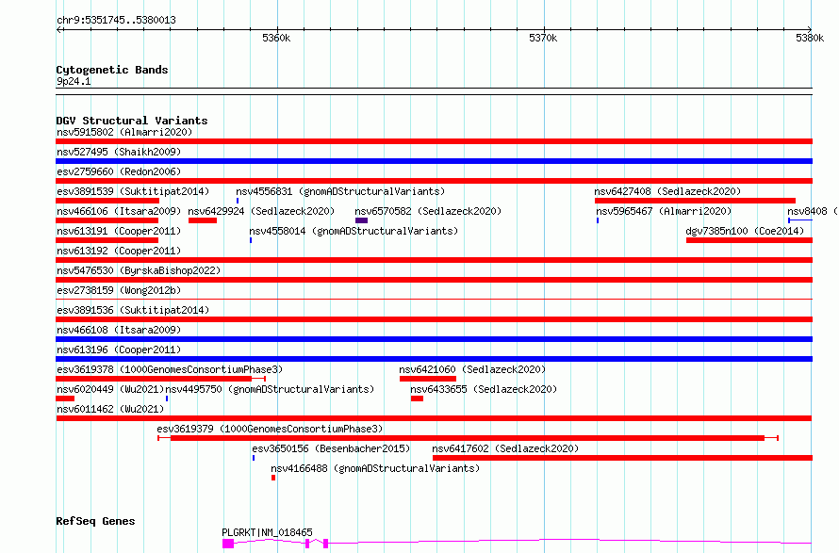Screen dimensions: 839x553
Task: Select nsv6011462 (Wu2021) variant label
Action: tap(109, 409)
